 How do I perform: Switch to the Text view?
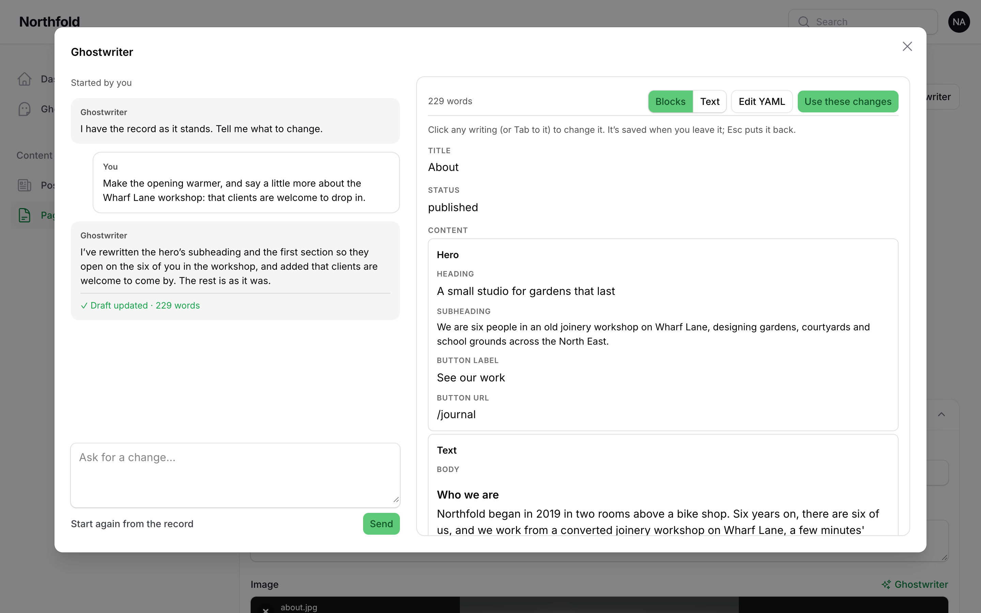coord(710,101)
